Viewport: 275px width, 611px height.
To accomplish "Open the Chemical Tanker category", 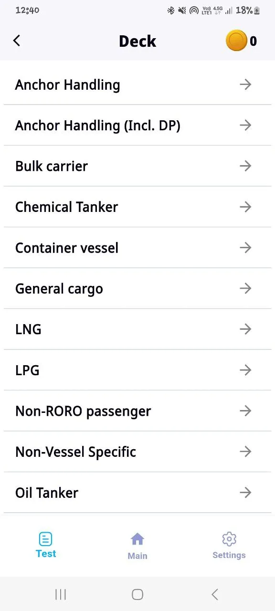I will tap(137, 207).
